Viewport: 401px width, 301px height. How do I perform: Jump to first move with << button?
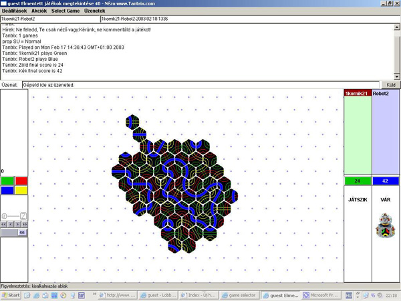3,224
